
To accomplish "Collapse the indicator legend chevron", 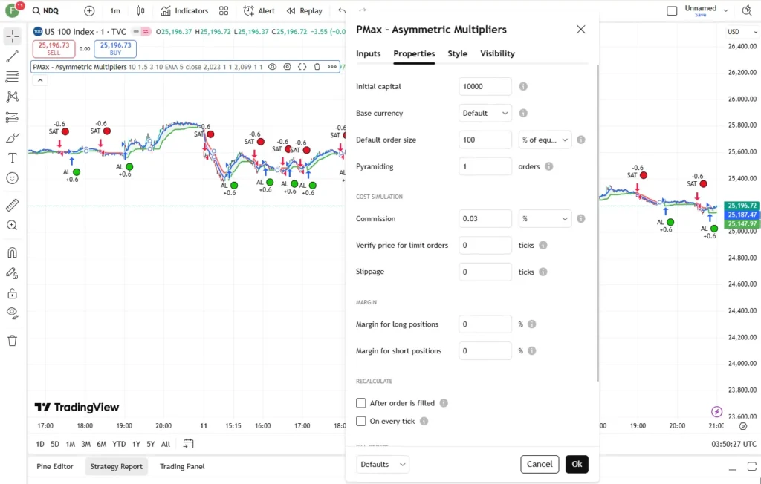I will click(40, 80).
